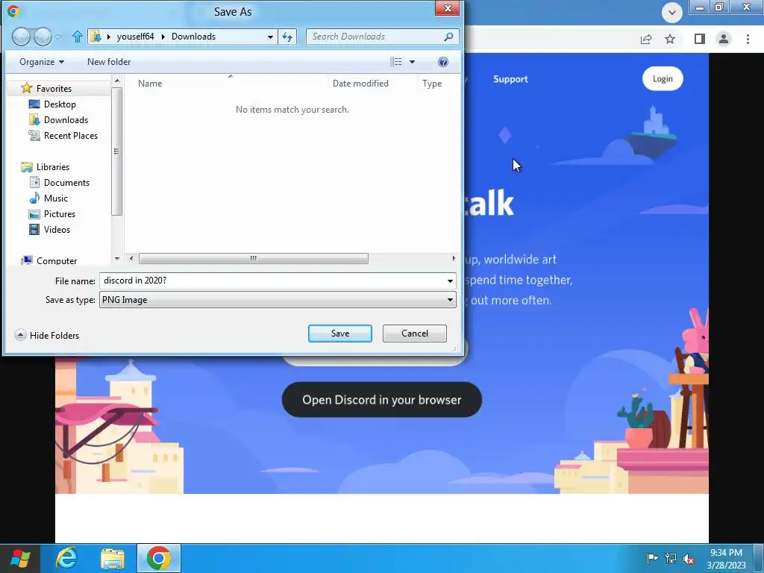Open Chrome profile avatar icon
Image resolution: width=764 pixels, height=573 pixels.
[x=724, y=39]
